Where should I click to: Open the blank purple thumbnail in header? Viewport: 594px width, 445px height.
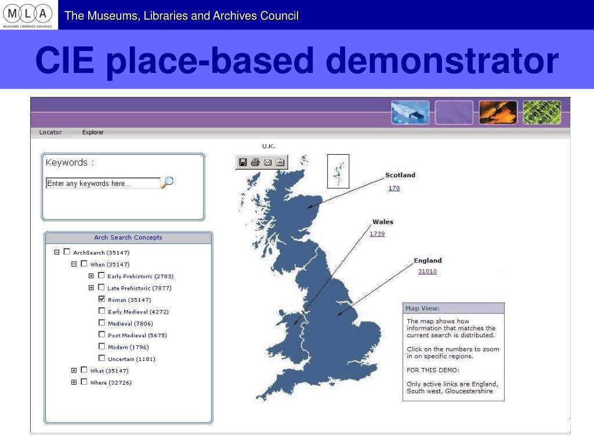pos(454,112)
